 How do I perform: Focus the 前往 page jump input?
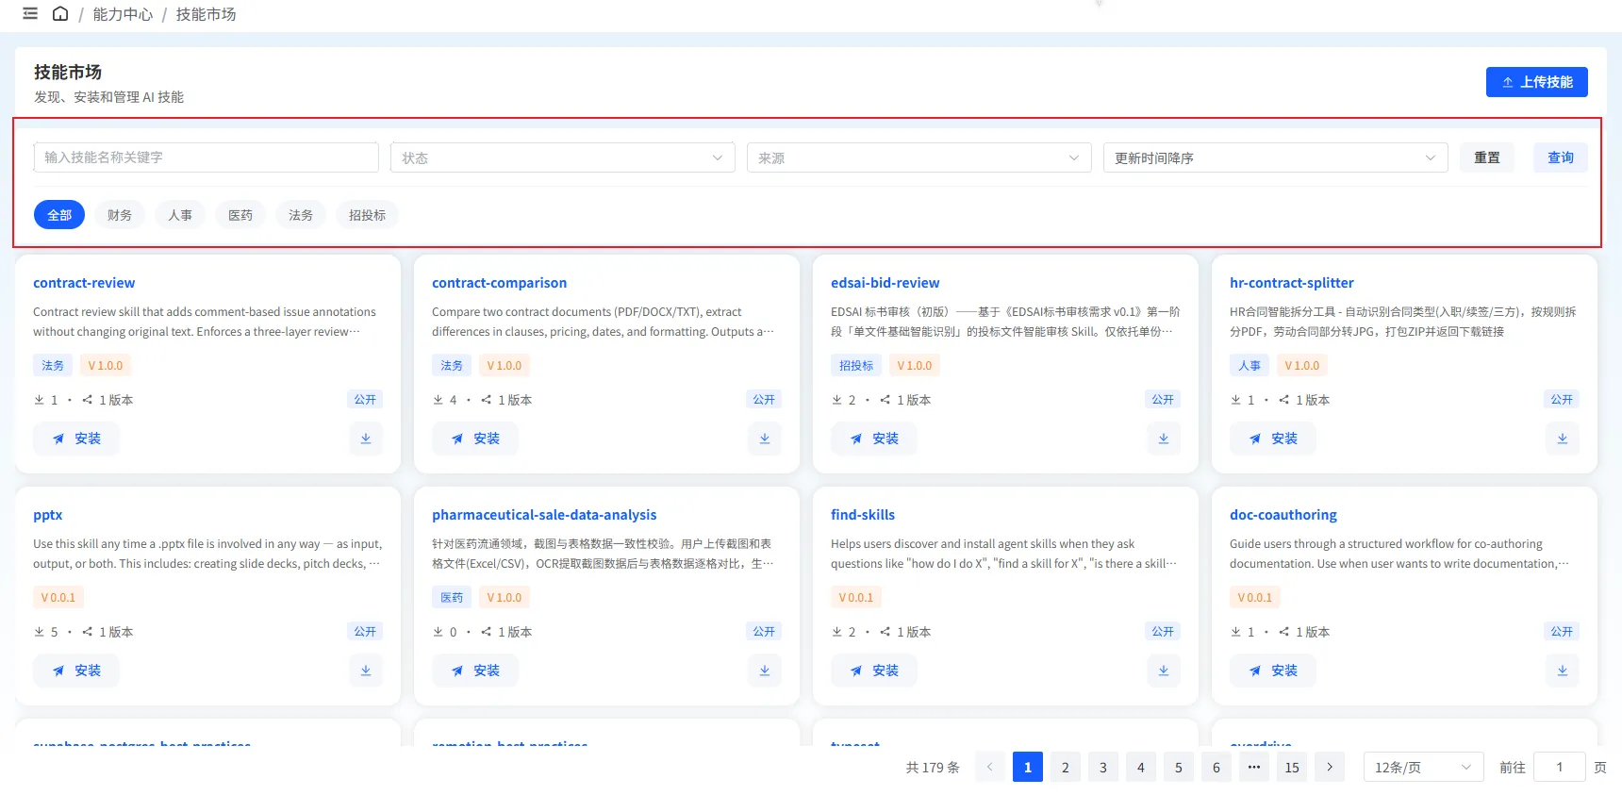tap(1560, 767)
